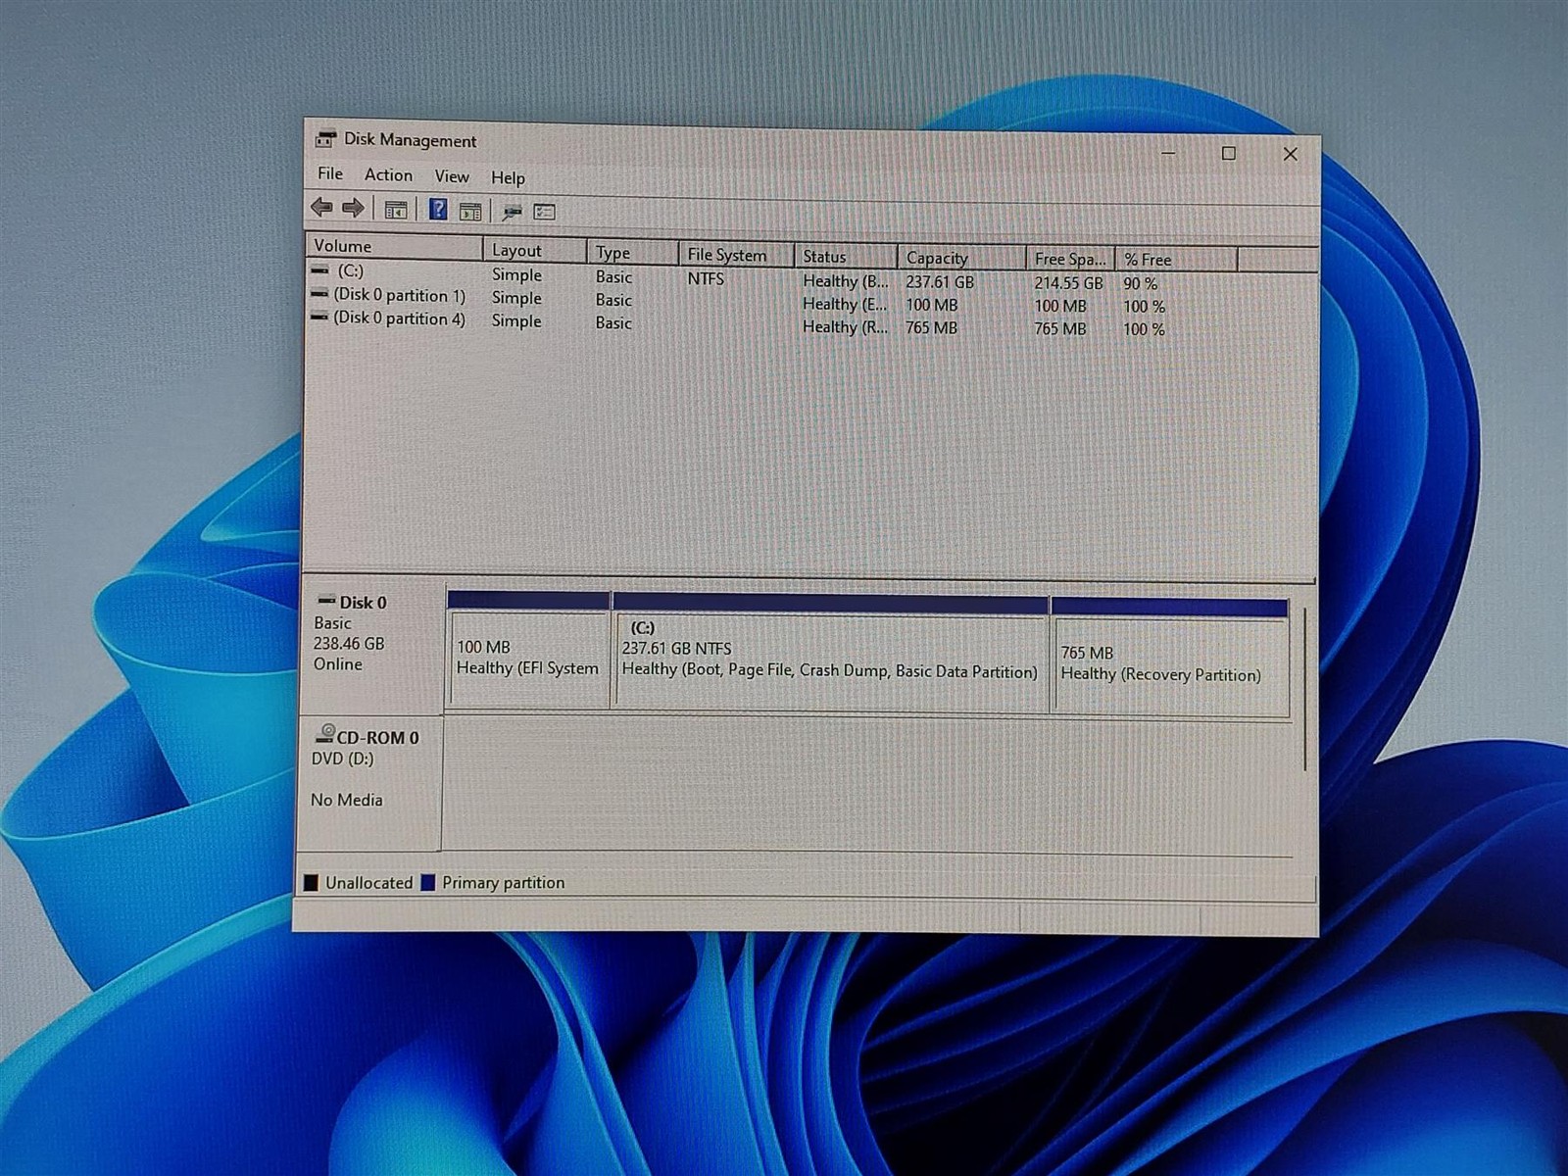Sort by the % Free column header
1568x1176 pixels.
tap(1177, 260)
